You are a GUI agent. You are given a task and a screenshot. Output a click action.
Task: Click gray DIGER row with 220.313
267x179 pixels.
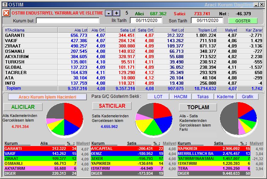[40, 173]
